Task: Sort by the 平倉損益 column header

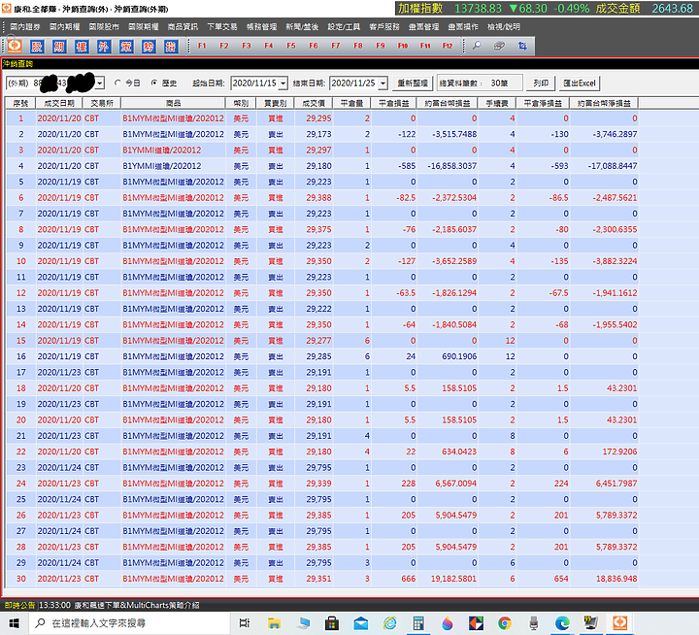Action: click(x=394, y=104)
